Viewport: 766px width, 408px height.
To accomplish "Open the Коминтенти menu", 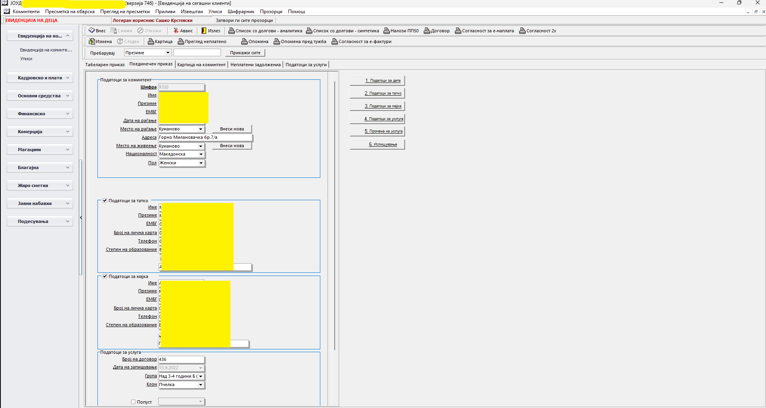I will click(x=26, y=12).
